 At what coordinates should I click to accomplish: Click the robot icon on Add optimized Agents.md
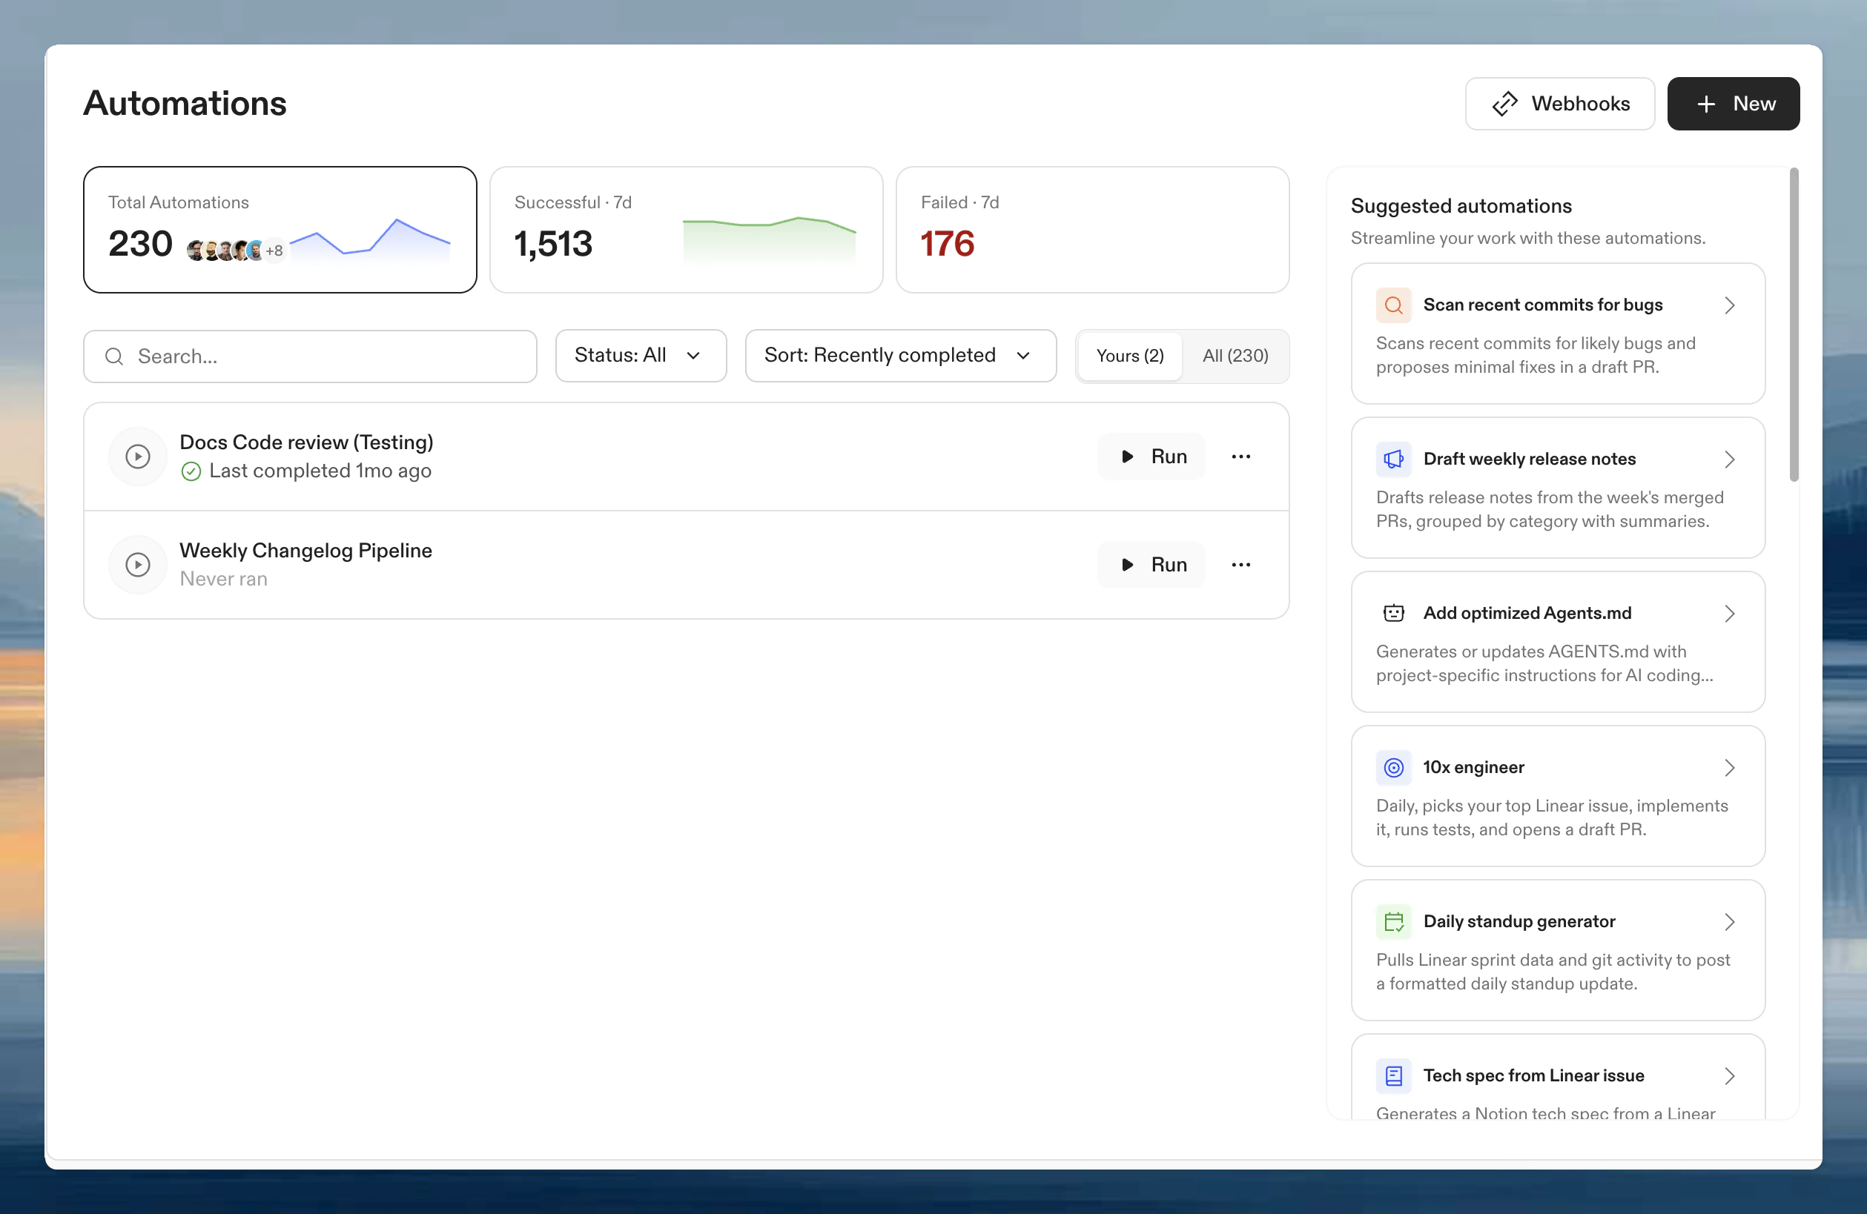(x=1393, y=612)
